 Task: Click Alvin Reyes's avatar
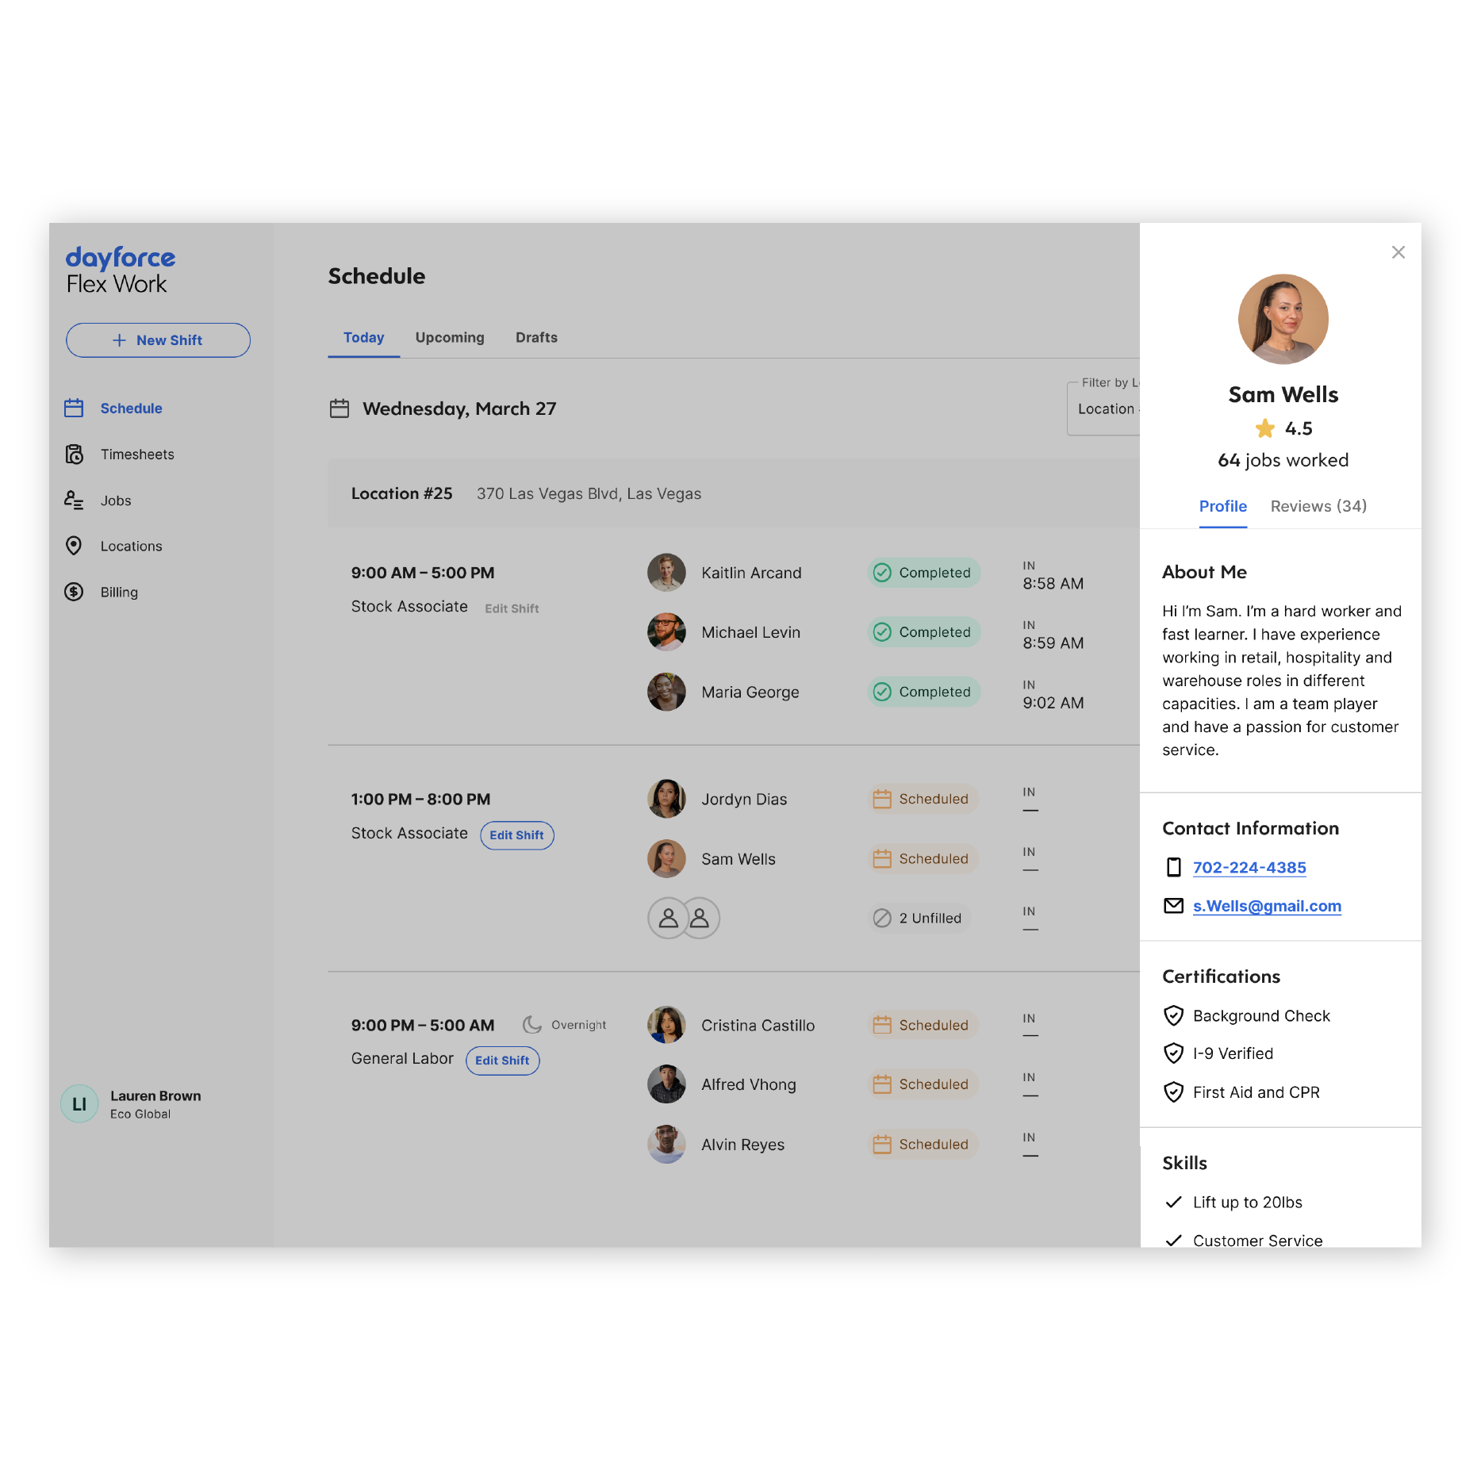pyautogui.click(x=666, y=1145)
